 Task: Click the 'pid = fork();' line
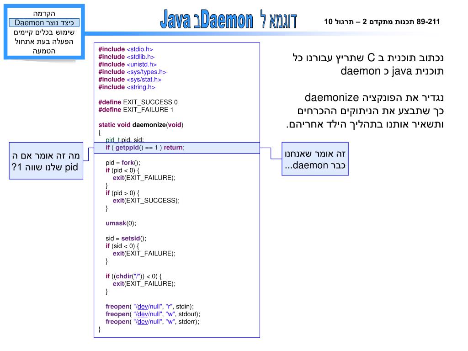(x=122, y=163)
